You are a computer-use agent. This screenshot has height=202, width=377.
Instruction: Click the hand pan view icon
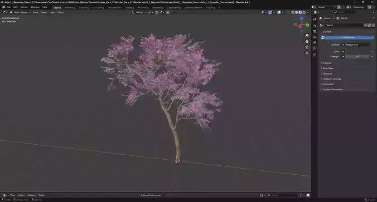(x=307, y=41)
